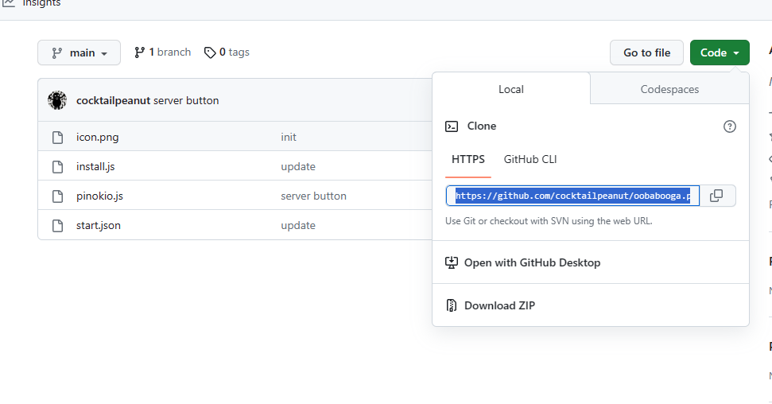Choose the GitHub CLI clone option
Image resolution: width=772 pixels, height=404 pixels.
[530, 159]
